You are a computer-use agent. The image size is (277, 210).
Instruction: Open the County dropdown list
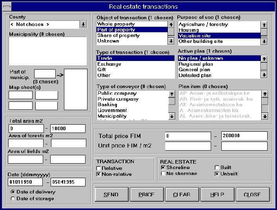[83, 25]
